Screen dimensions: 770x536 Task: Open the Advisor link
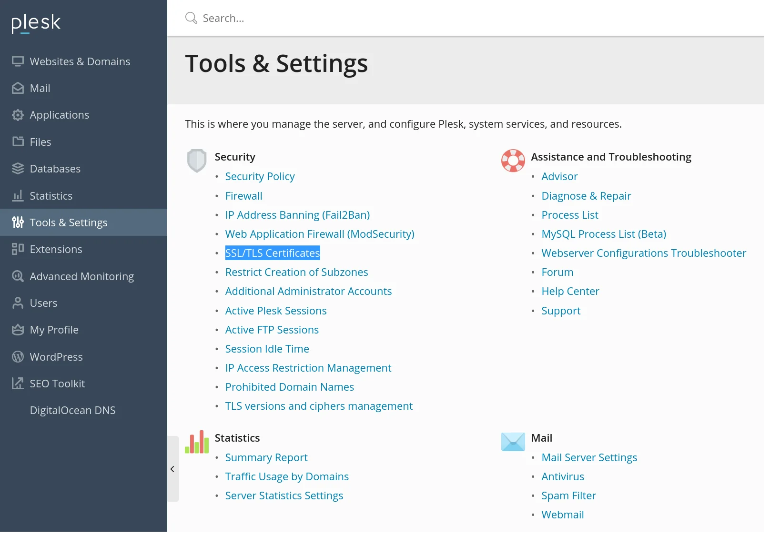coord(559,176)
